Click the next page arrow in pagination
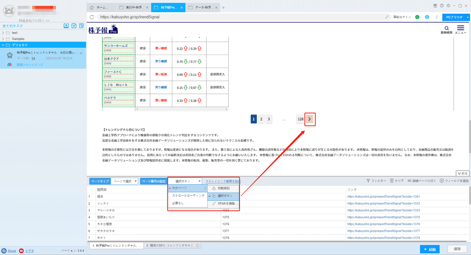 click(310, 119)
